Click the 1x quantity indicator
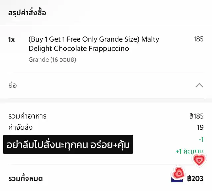Image resolution: width=212 pixels, height=191 pixels. point(11,40)
